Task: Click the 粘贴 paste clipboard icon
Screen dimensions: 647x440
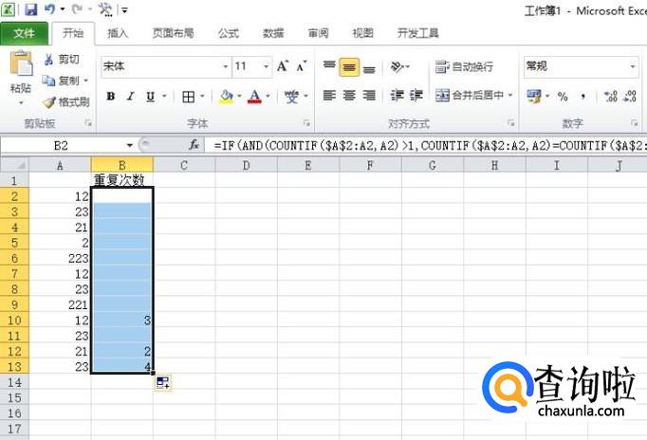Action: (21, 64)
